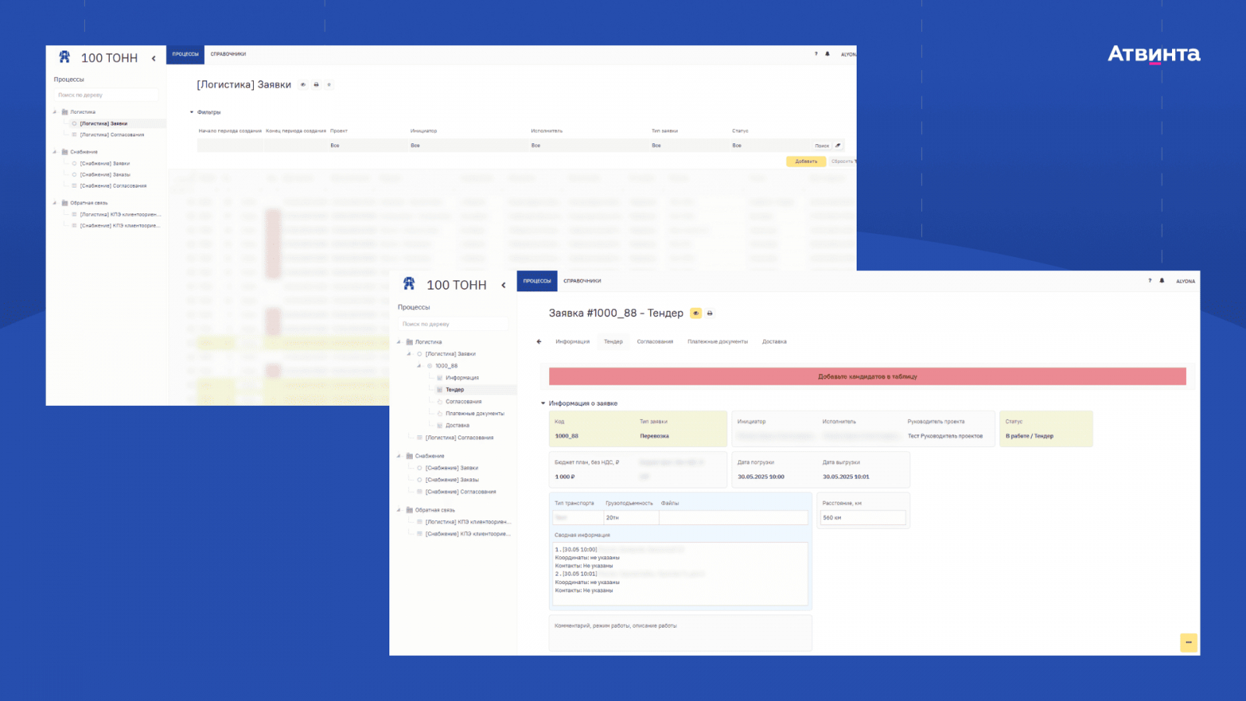
Task: Click the red 'Добавьте кандидатов в таблицу' banner
Action: (x=868, y=376)
